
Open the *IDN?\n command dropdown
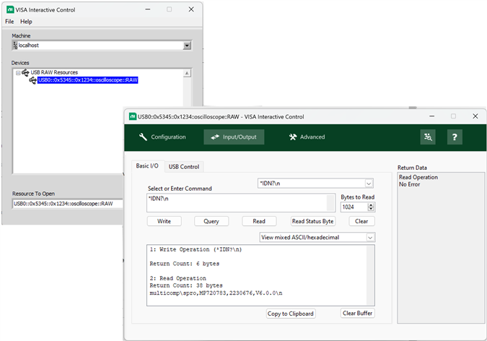coord(369,184)
